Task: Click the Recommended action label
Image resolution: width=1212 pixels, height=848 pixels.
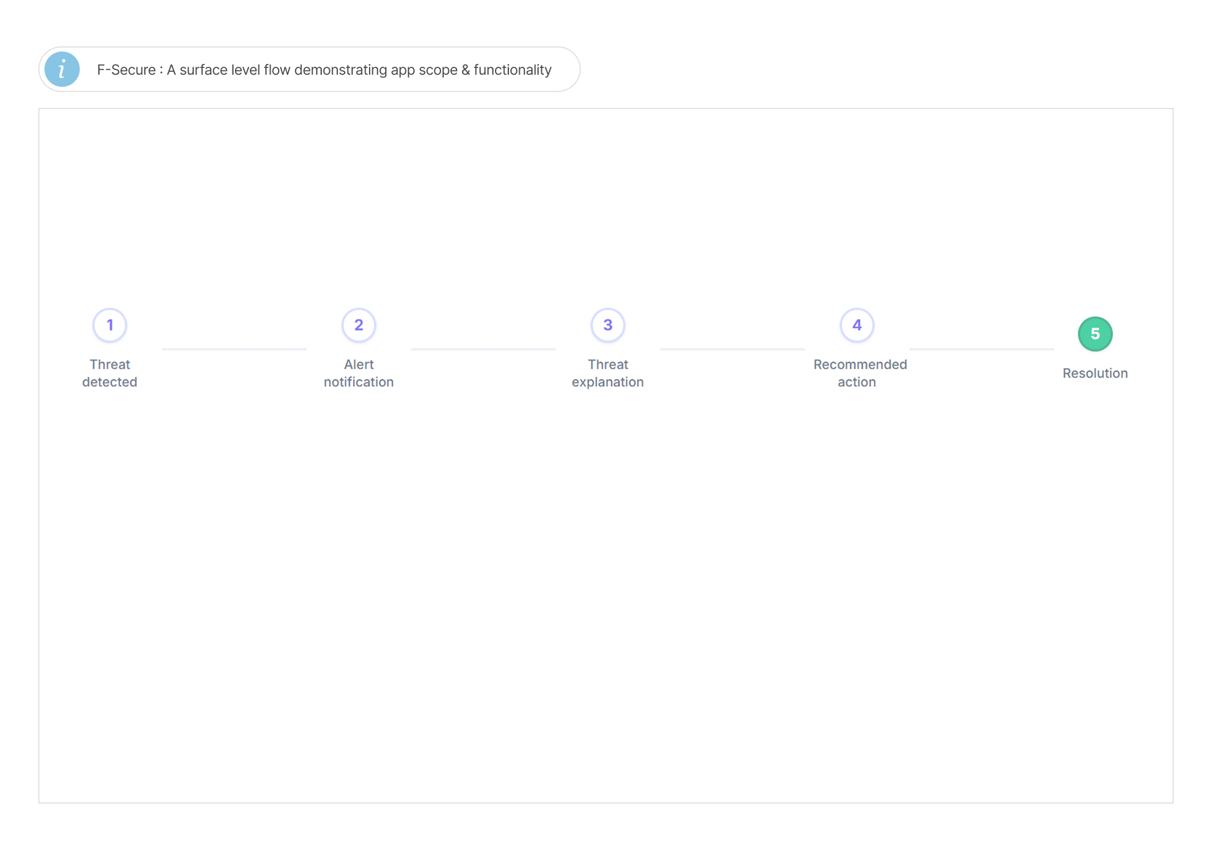Action: coord(860,373)
